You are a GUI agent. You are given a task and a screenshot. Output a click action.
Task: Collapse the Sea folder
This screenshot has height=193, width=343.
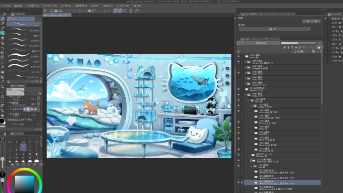click(252, 166)
